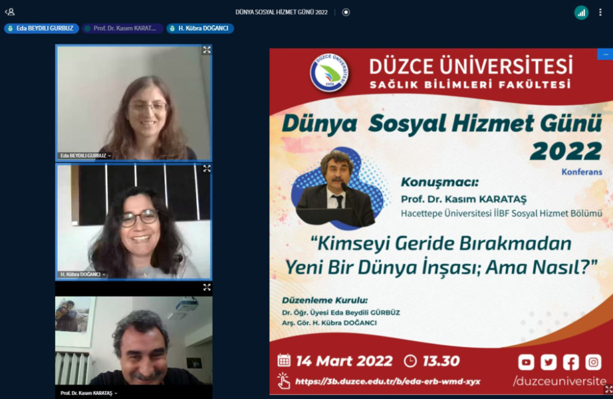The width and height of the screenshot is (613, 399).
Task: Open Prof. Dr. Kasım KARATAŞ webcam dropdown
Action: [89, 393]
